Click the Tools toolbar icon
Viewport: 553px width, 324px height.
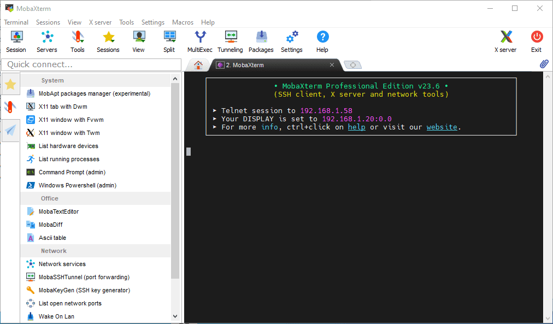tap(77, 42)
